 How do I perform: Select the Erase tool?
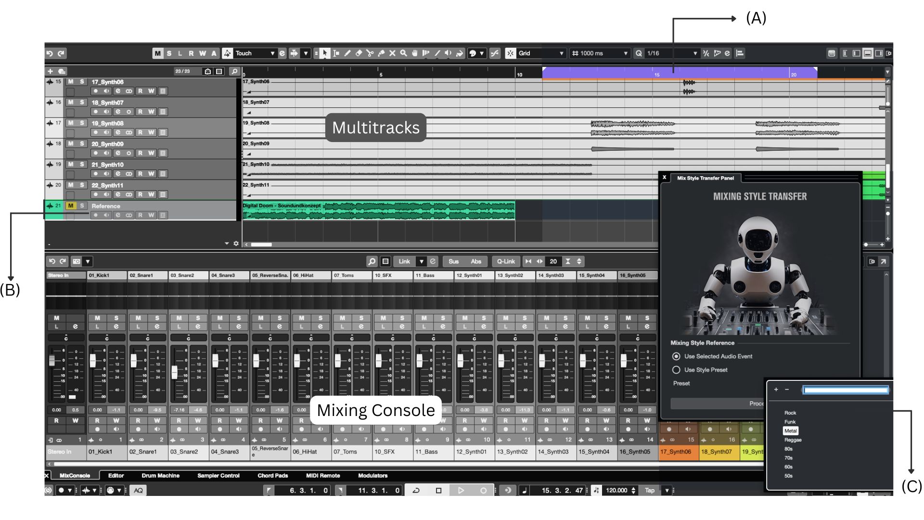click(359, 53)
